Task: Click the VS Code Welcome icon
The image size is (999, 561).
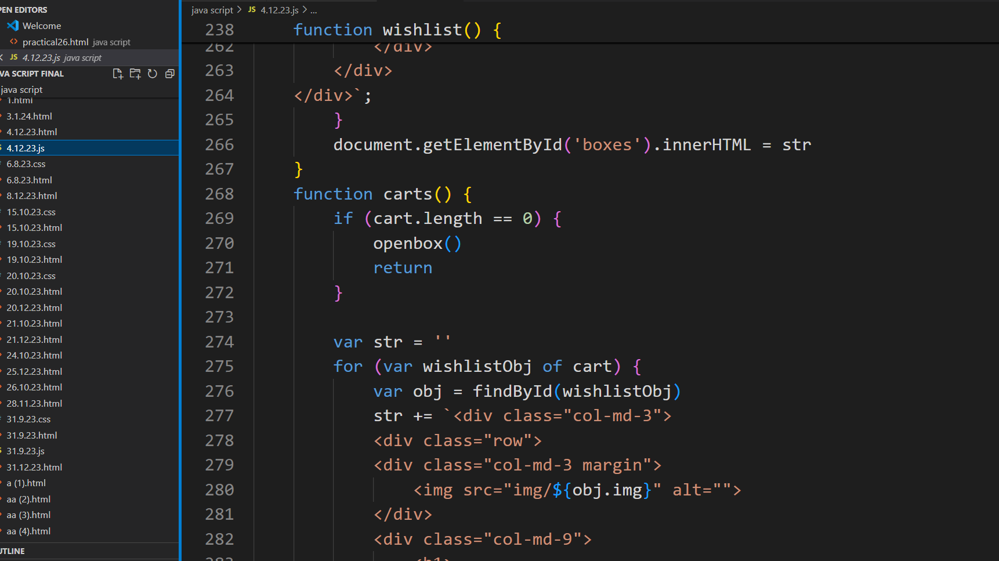Action: [13, 26]
